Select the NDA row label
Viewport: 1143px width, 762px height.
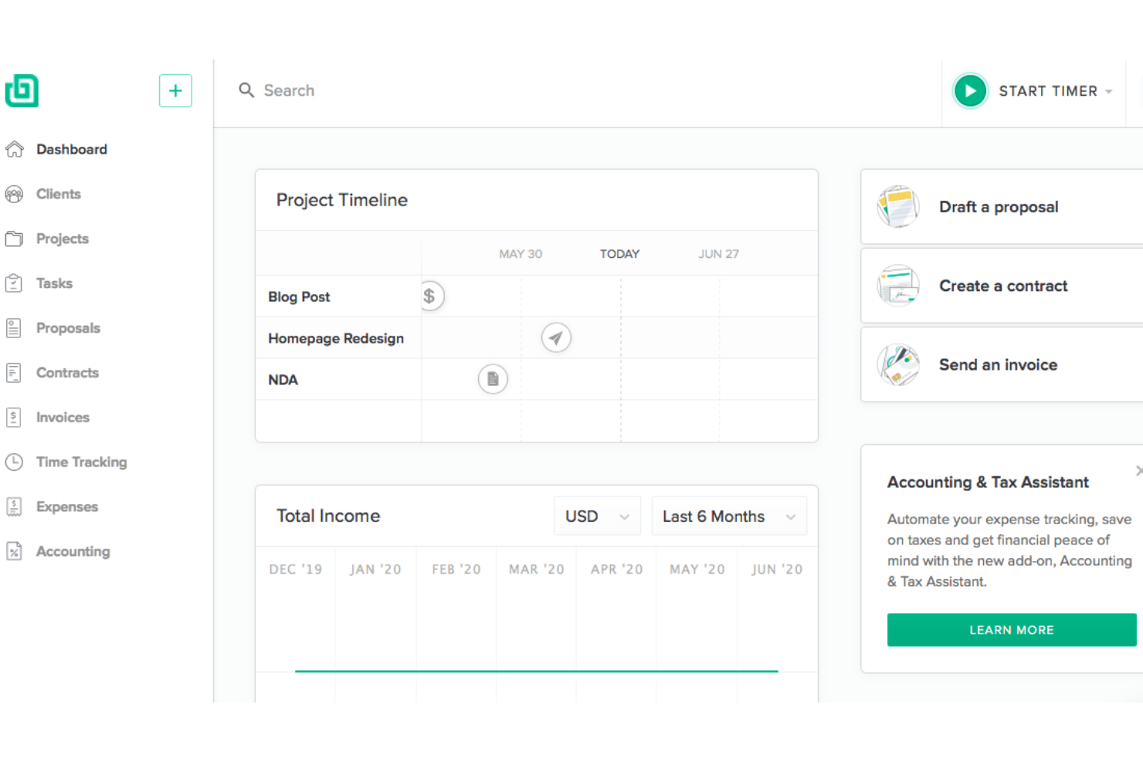tap(283, 380)
